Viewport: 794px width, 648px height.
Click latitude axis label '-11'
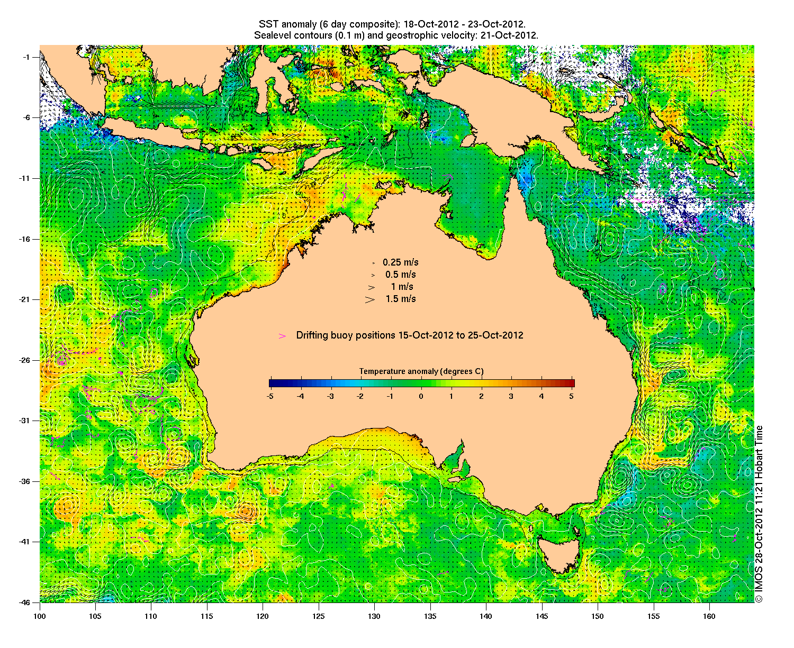click(24, 178)
